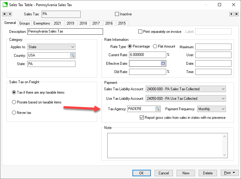Screen dimensions: 241x179
Task: Click the OK button
Action: [x=141, y=173]
